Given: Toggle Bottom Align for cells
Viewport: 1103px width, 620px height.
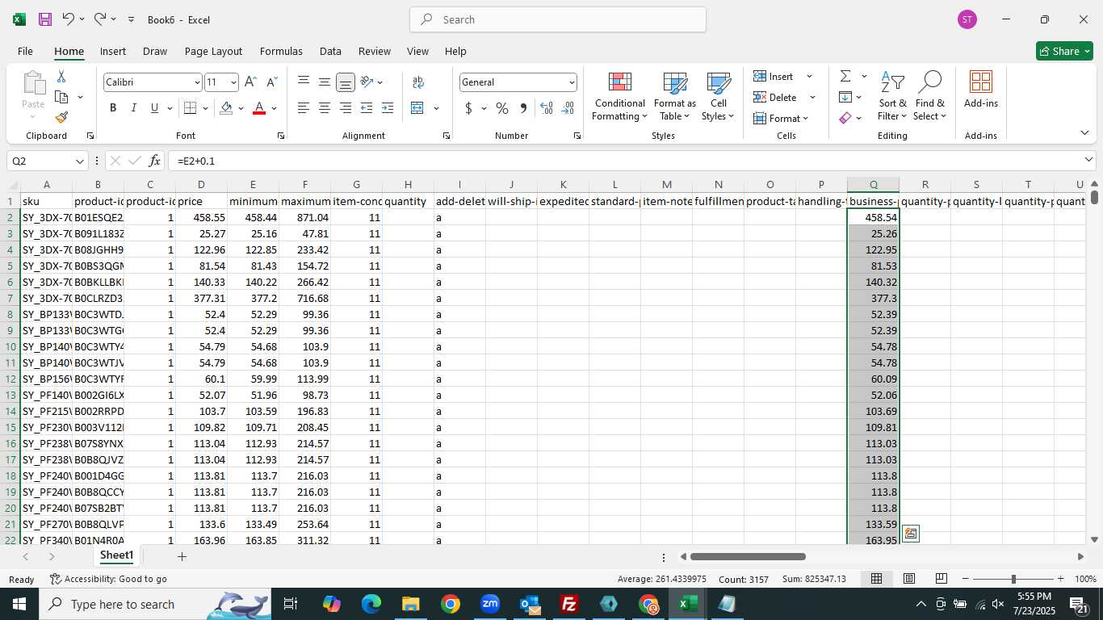Looking at the screenshot, I should (x=346, y=82).
